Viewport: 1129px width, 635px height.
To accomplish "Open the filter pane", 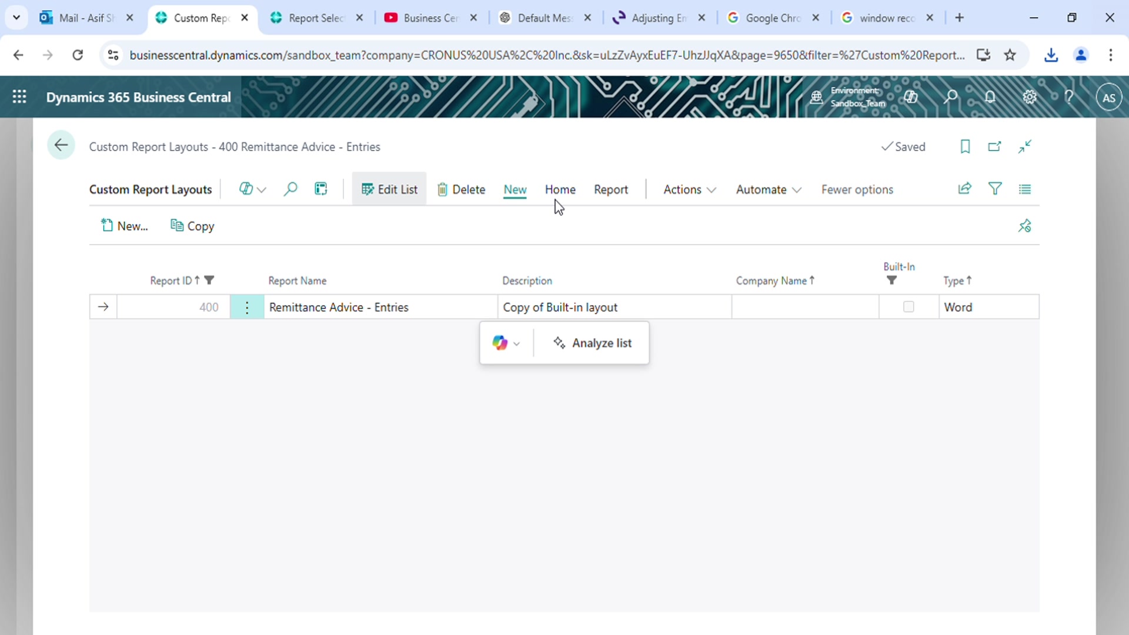I will coord(996,189).
